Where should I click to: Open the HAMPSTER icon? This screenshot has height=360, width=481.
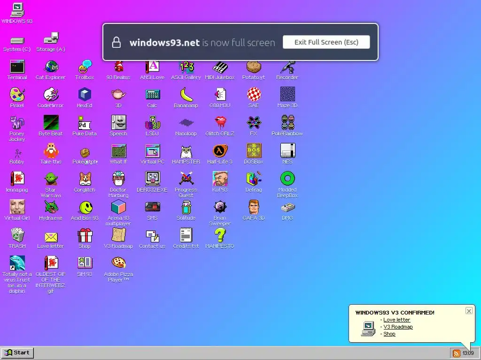coord(186,151)
